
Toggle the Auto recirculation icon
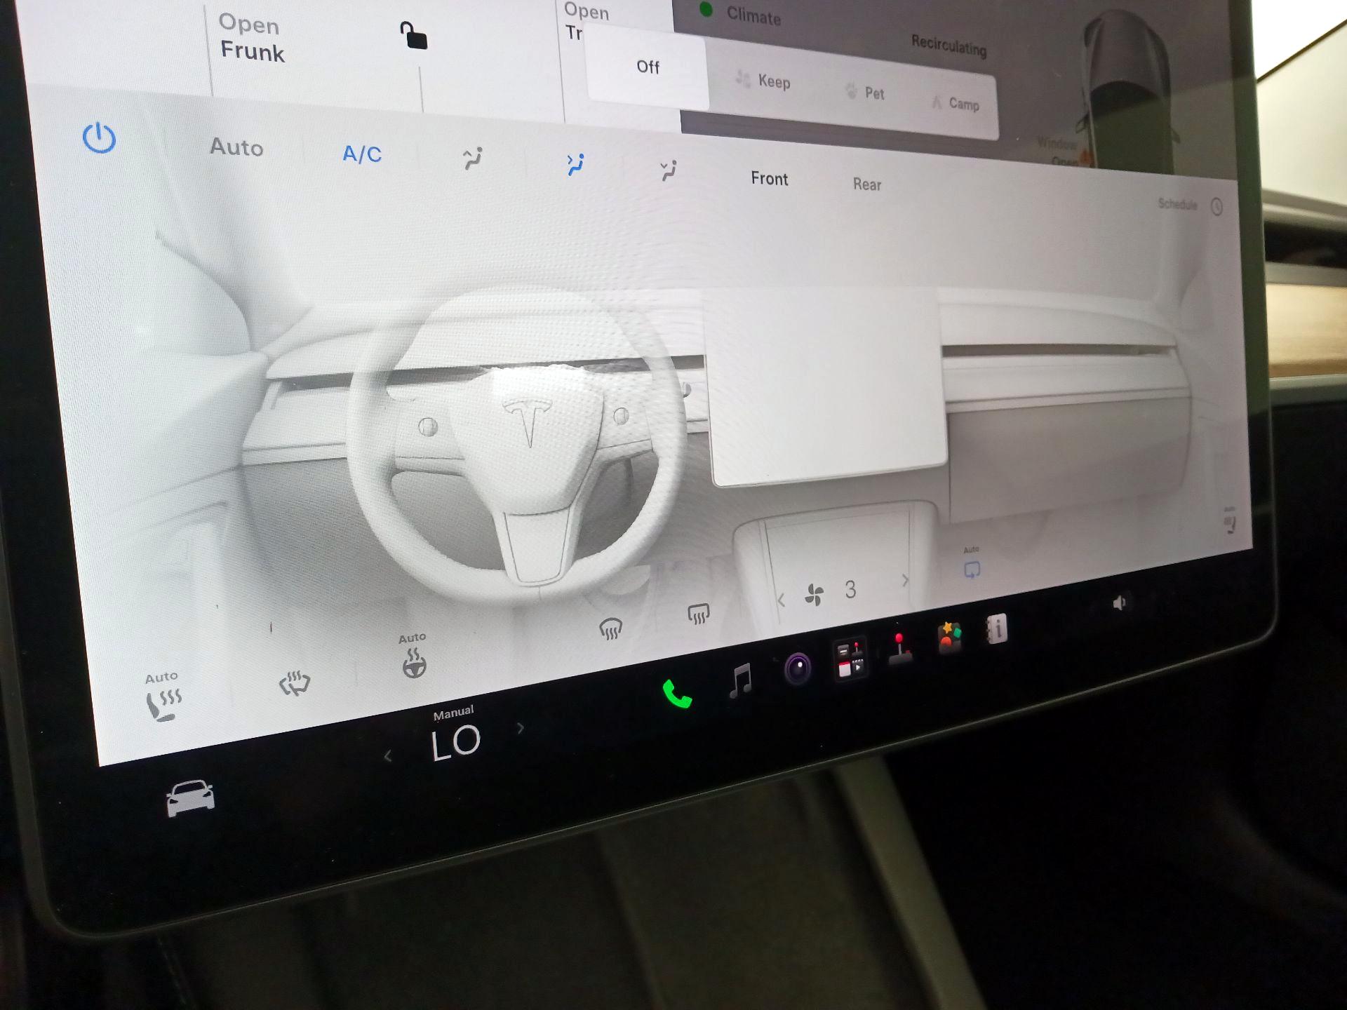[972, 564]
